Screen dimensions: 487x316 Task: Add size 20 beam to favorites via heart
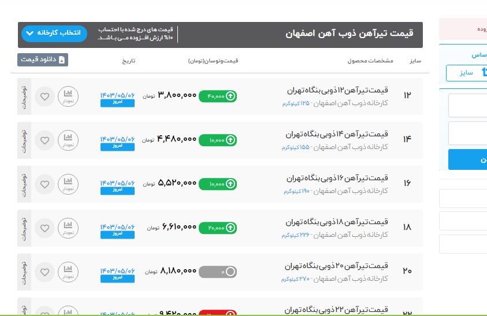(x=44, y=272)
